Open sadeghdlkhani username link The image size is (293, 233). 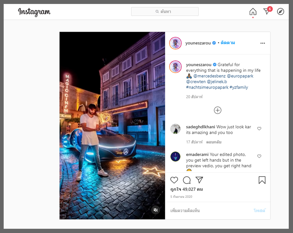point(201,127)
